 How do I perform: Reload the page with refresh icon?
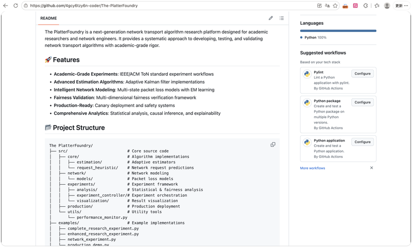pos(15,6)
